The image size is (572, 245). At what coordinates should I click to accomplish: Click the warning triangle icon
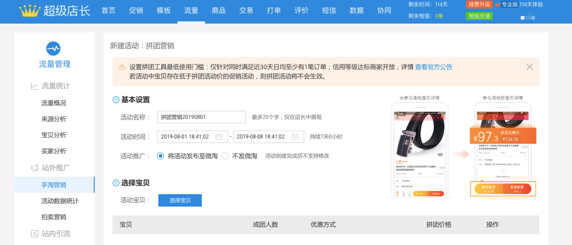pos(122,67)
